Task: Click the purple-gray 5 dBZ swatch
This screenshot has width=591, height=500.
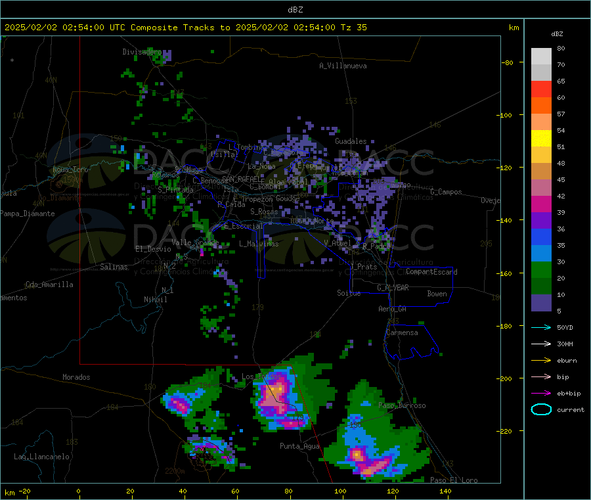Action: [x=541, y=303]
